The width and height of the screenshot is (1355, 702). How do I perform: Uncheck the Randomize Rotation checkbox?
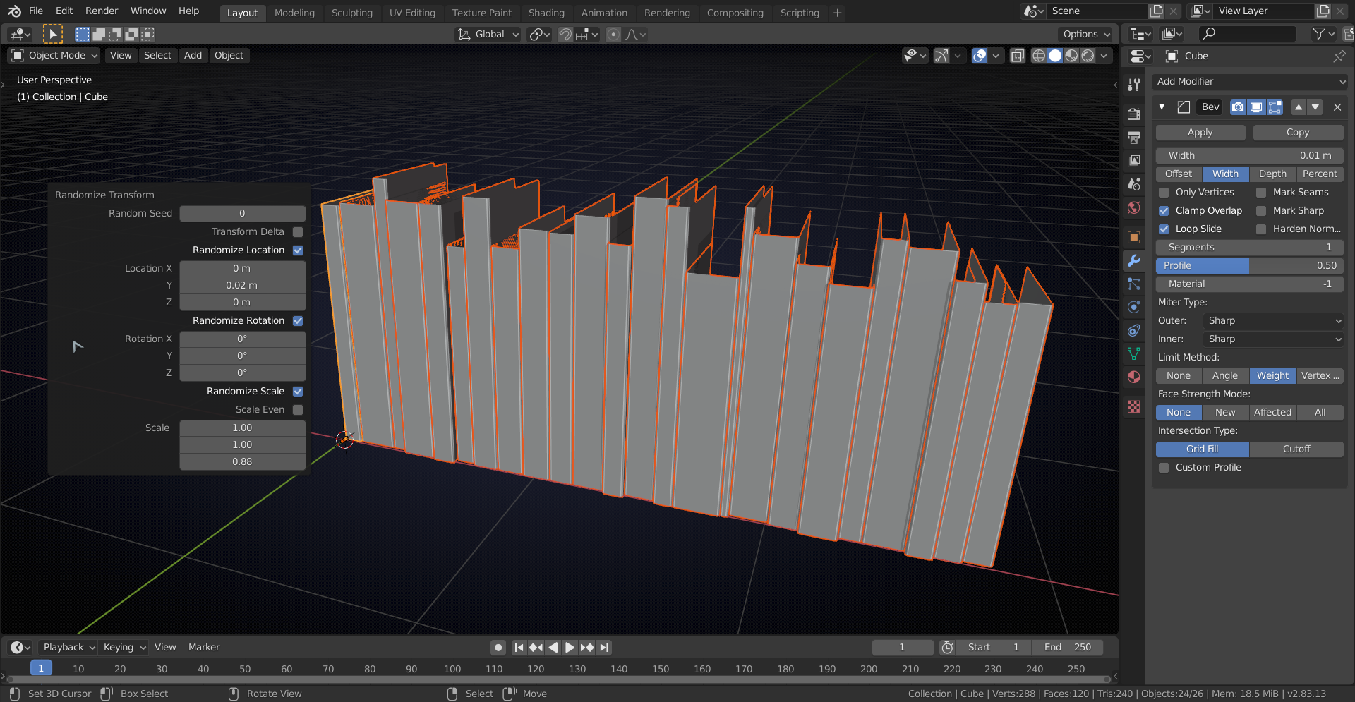(298, 320)
